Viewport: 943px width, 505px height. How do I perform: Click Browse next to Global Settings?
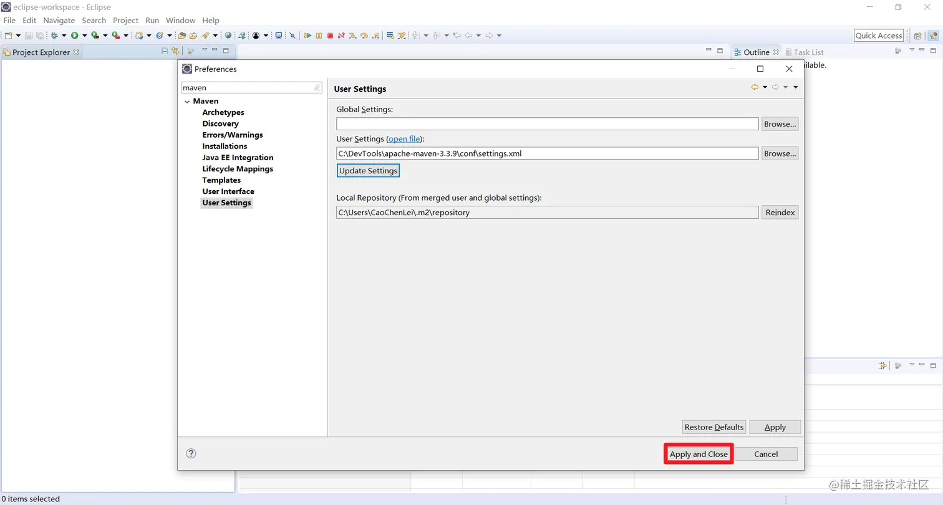point(780,124)
